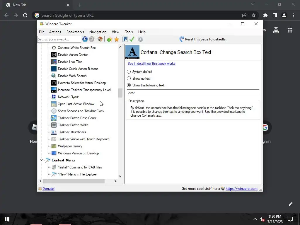Select the System default radio option

click(129, 72)
